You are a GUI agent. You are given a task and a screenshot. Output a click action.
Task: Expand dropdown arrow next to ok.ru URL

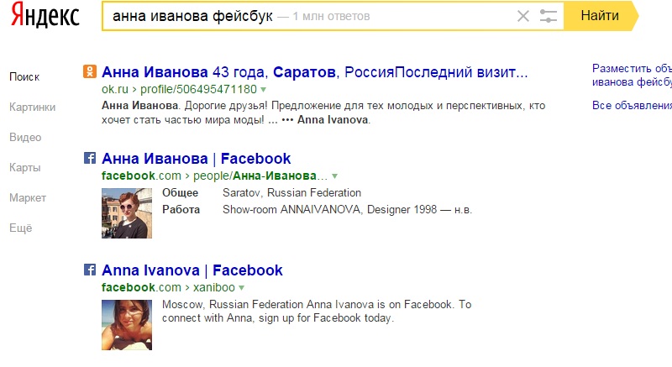click(x=263, y=90)
